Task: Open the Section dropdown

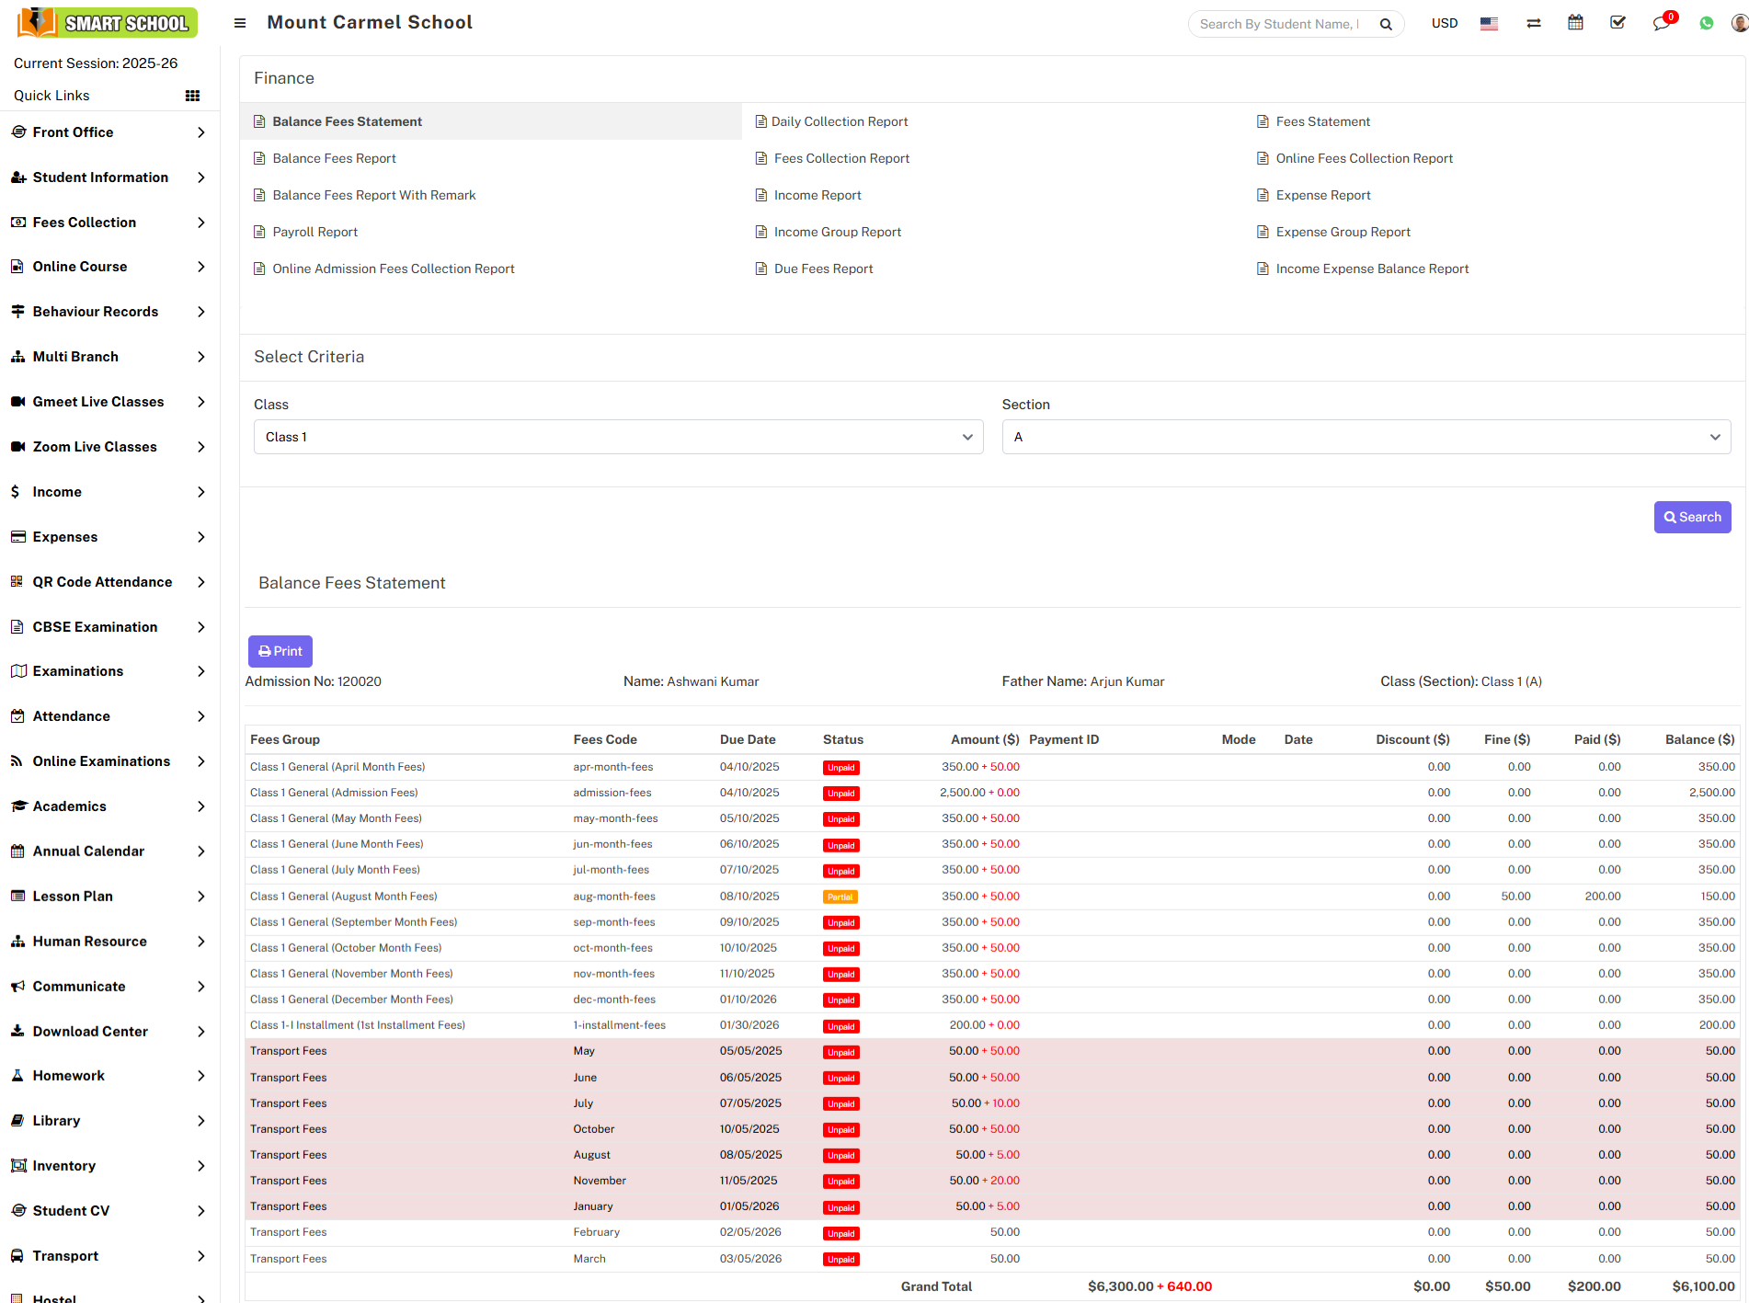Action: point(1366,437)
